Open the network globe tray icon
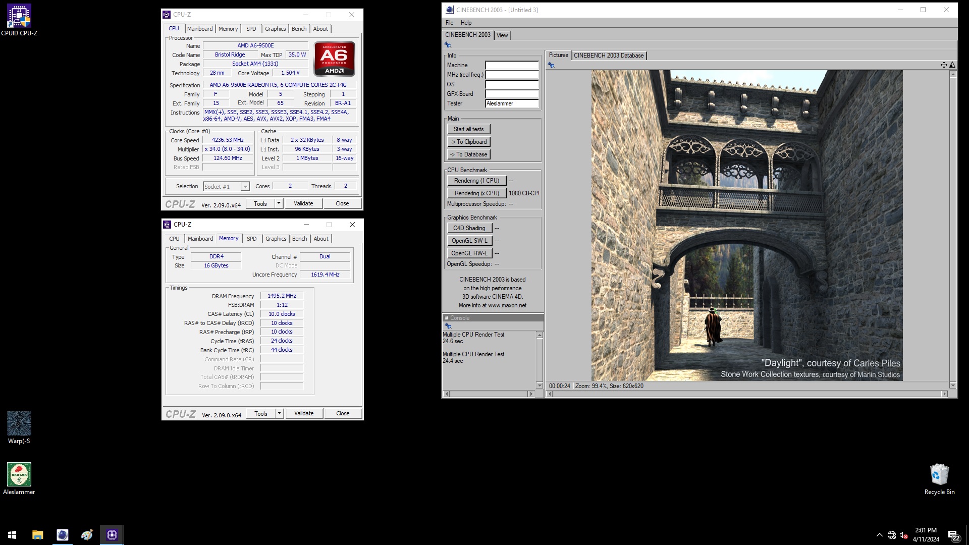This screenshot has height=545, width=969. point(892,535)
